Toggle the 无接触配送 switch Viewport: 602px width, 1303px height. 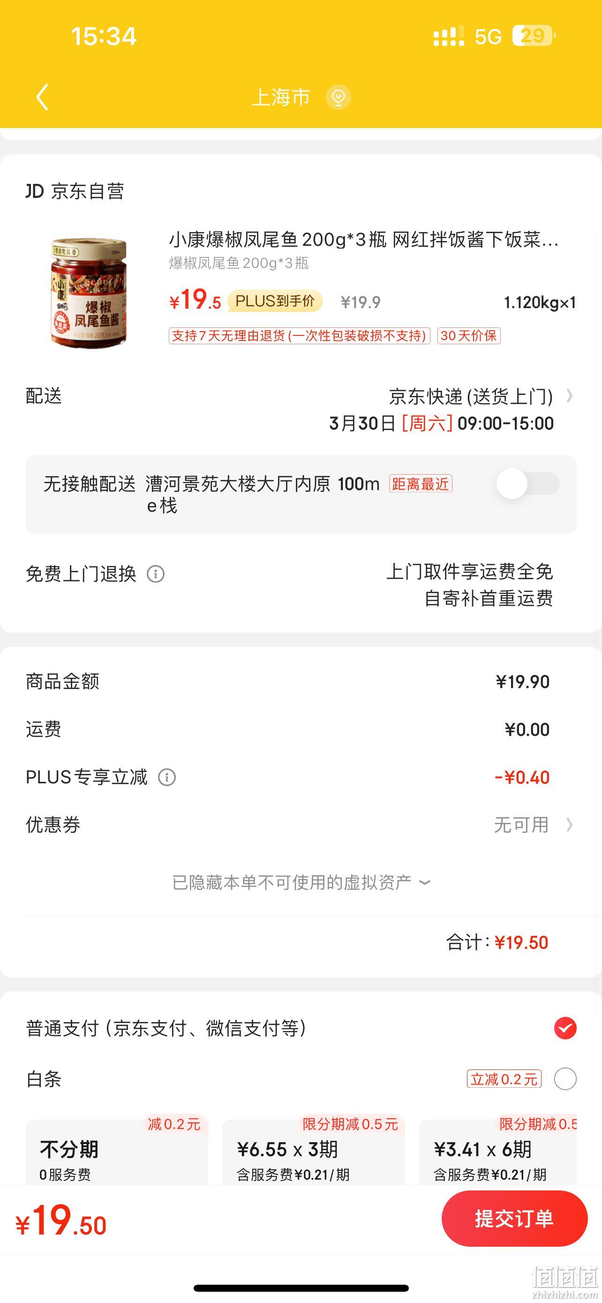[528, 484]
